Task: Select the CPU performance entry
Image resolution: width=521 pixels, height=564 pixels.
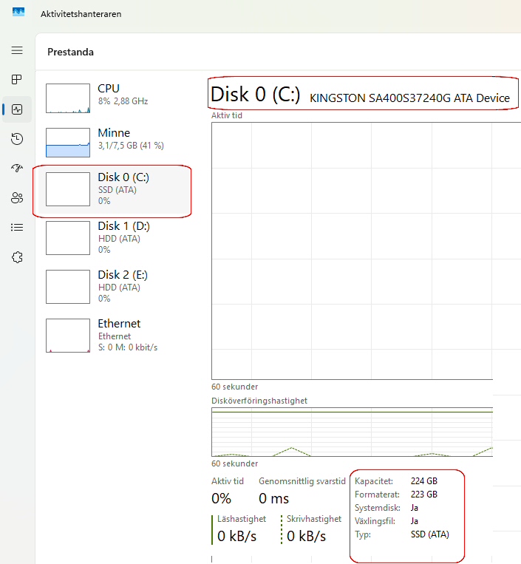Action: [x=115, y=98]
